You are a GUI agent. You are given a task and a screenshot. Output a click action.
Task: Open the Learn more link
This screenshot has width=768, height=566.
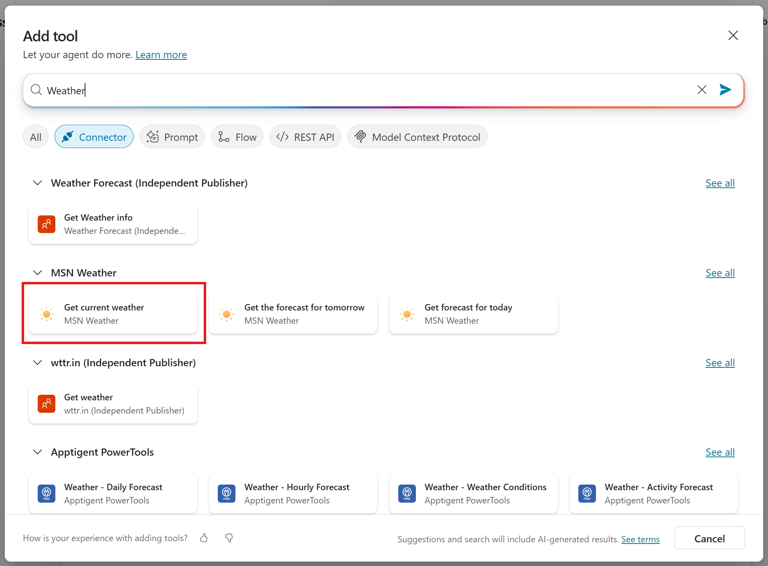pos(161,55)
